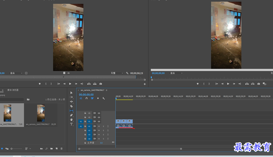Viewport: 273px width, 157px height.
Task: Export frame from program monitor camera icon
Action: click(x=259, y=84)
